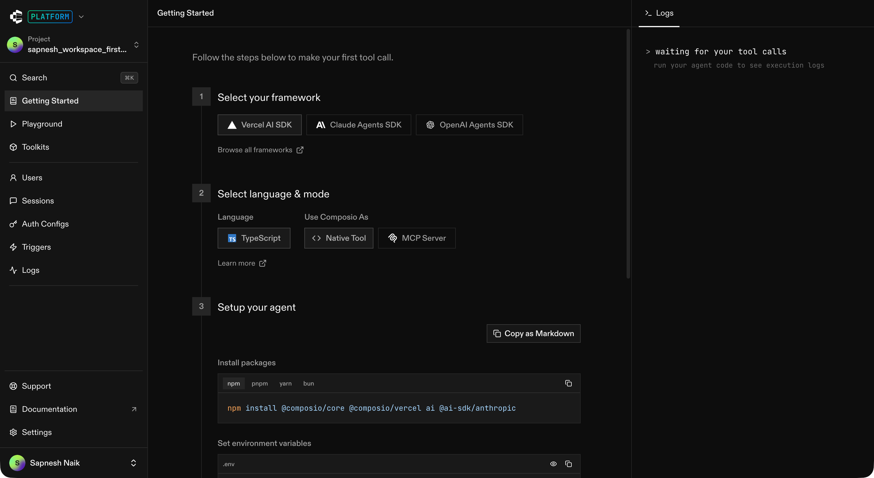Copy the .env file contents
The image size is (874, 478).
[x=568, y=464]
